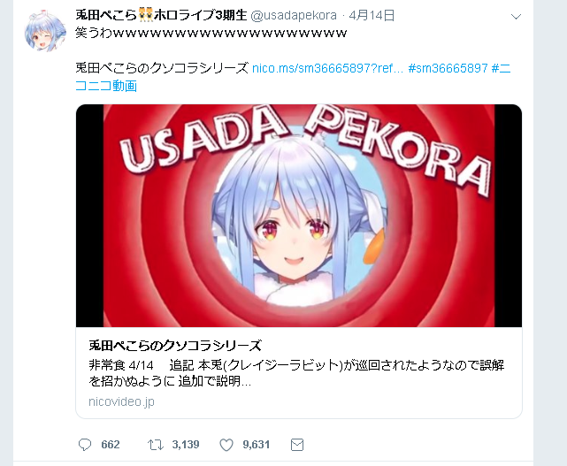
Task: Retweet using the retweet arrows icon
Action: coord(156,445)
